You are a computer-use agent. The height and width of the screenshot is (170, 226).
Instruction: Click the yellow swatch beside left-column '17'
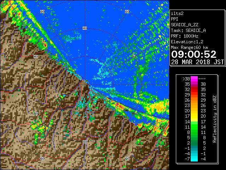point(194,116)
